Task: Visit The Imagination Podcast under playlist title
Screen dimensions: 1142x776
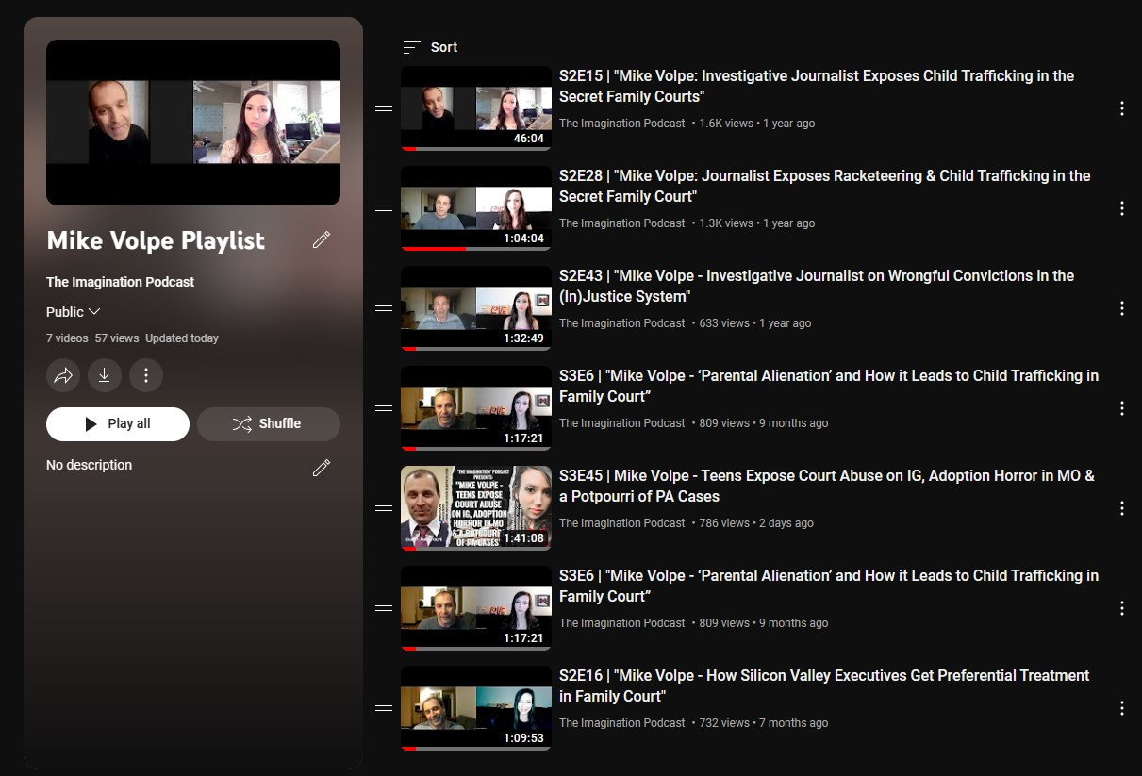Action: pyautogui.click(x=121, y=282)
